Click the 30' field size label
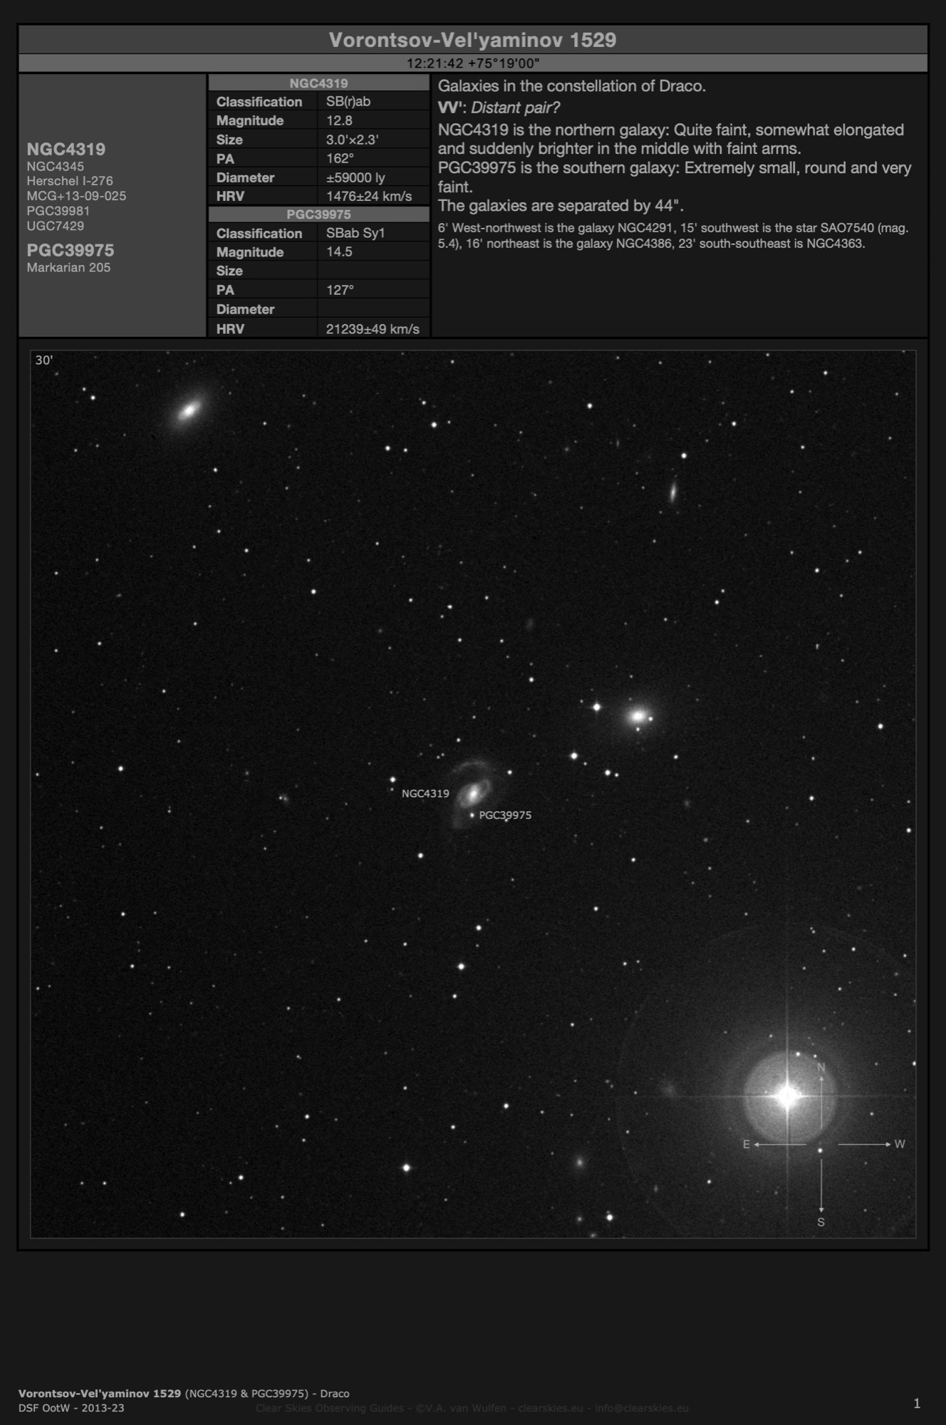Image resolution: width=946 pixels, height=1425 pixels. [x=44, y=361]
